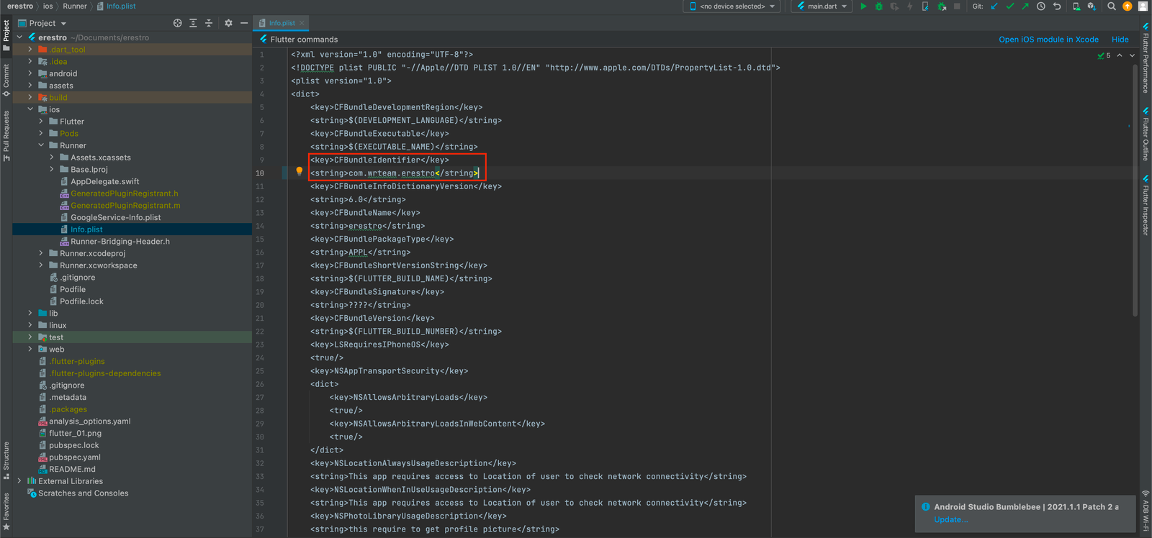The width and height of the screenshot is (1152, 538).
Task: Click Git update project blue arrow
Action: click(x=994, y=6)
